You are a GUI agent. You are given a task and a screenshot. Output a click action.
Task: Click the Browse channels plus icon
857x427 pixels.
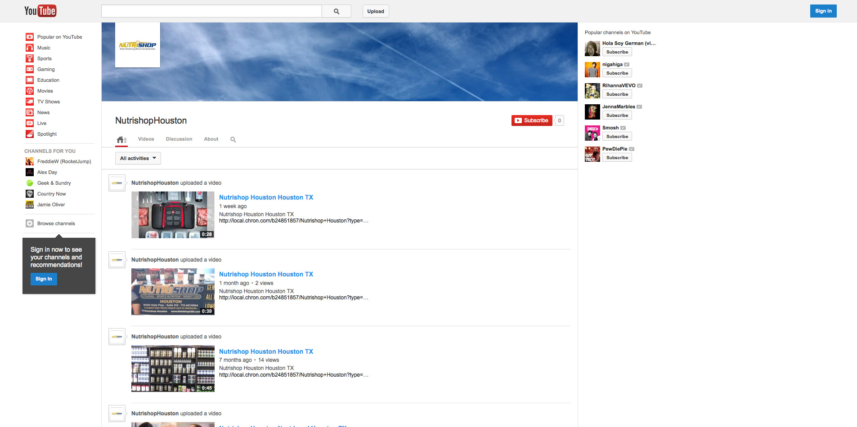tap(30, 223)
